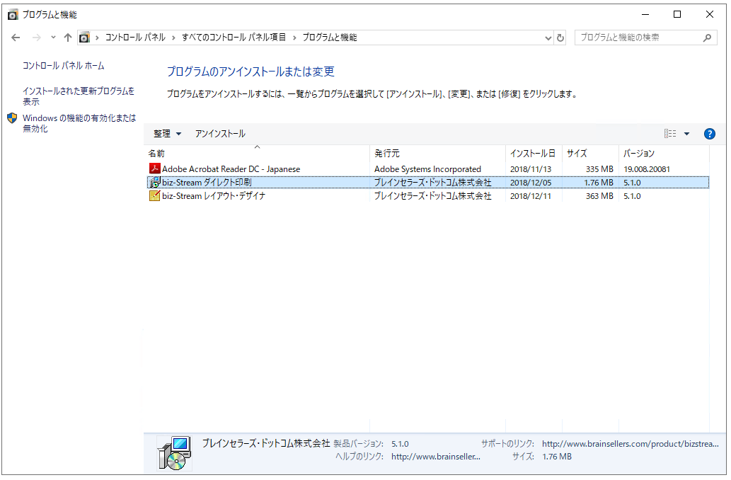Screen dimensions: 731x480
Task: Click the Adobe Acrobat Reader icon
Action: point(155,169)
